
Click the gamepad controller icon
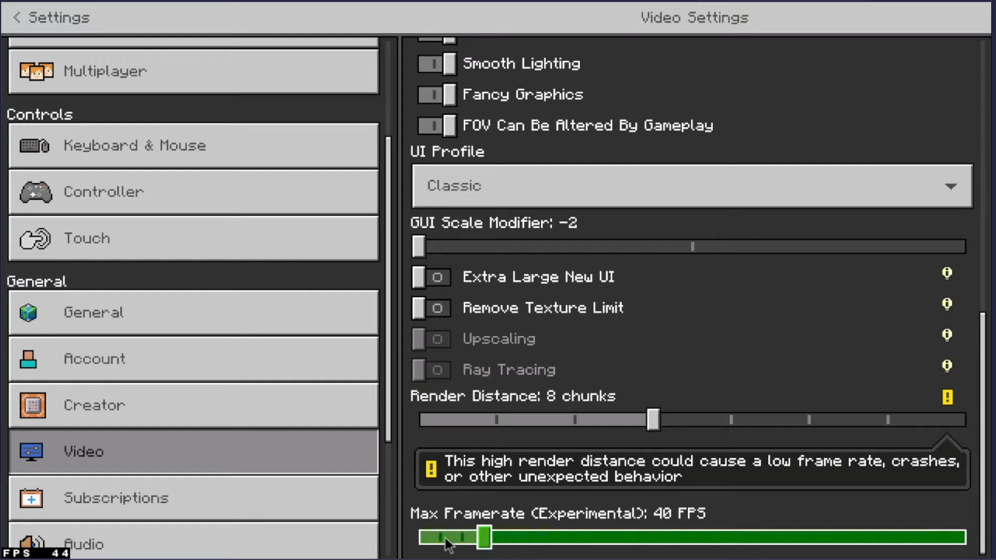36,192
